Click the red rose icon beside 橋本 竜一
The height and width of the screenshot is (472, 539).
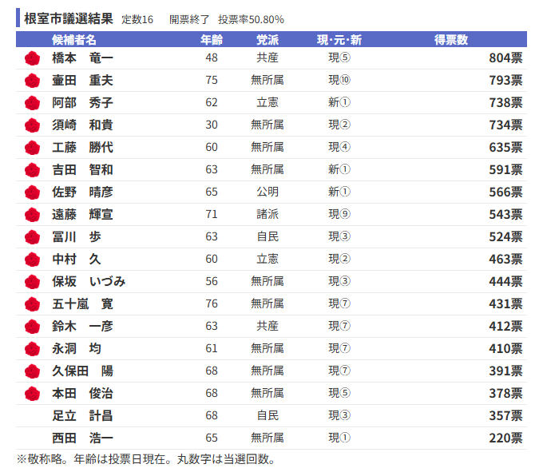(x=32, y=58)
